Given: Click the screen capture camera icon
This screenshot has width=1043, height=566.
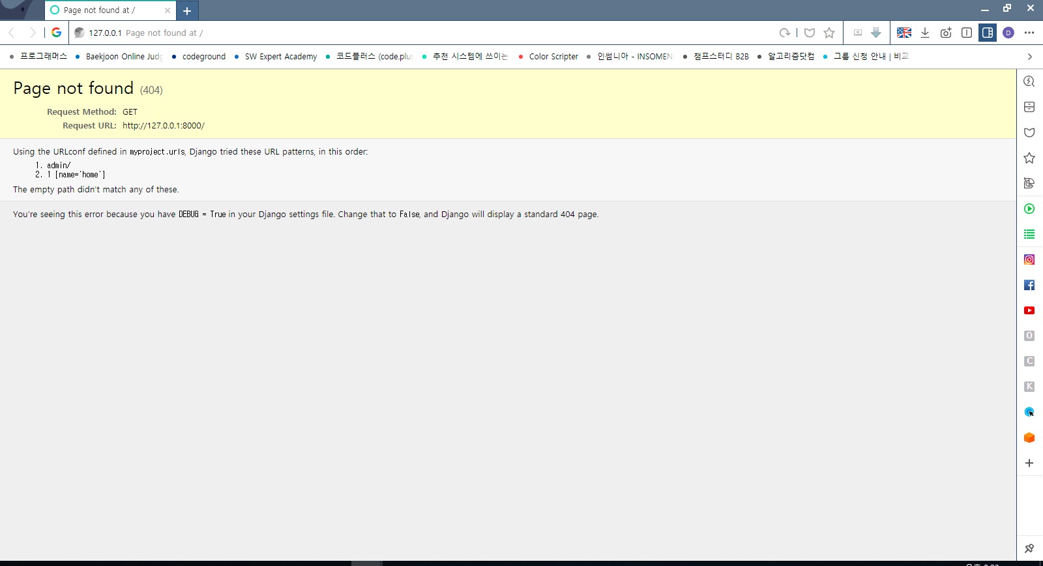Looking at the screenshot, I should 946,33.
